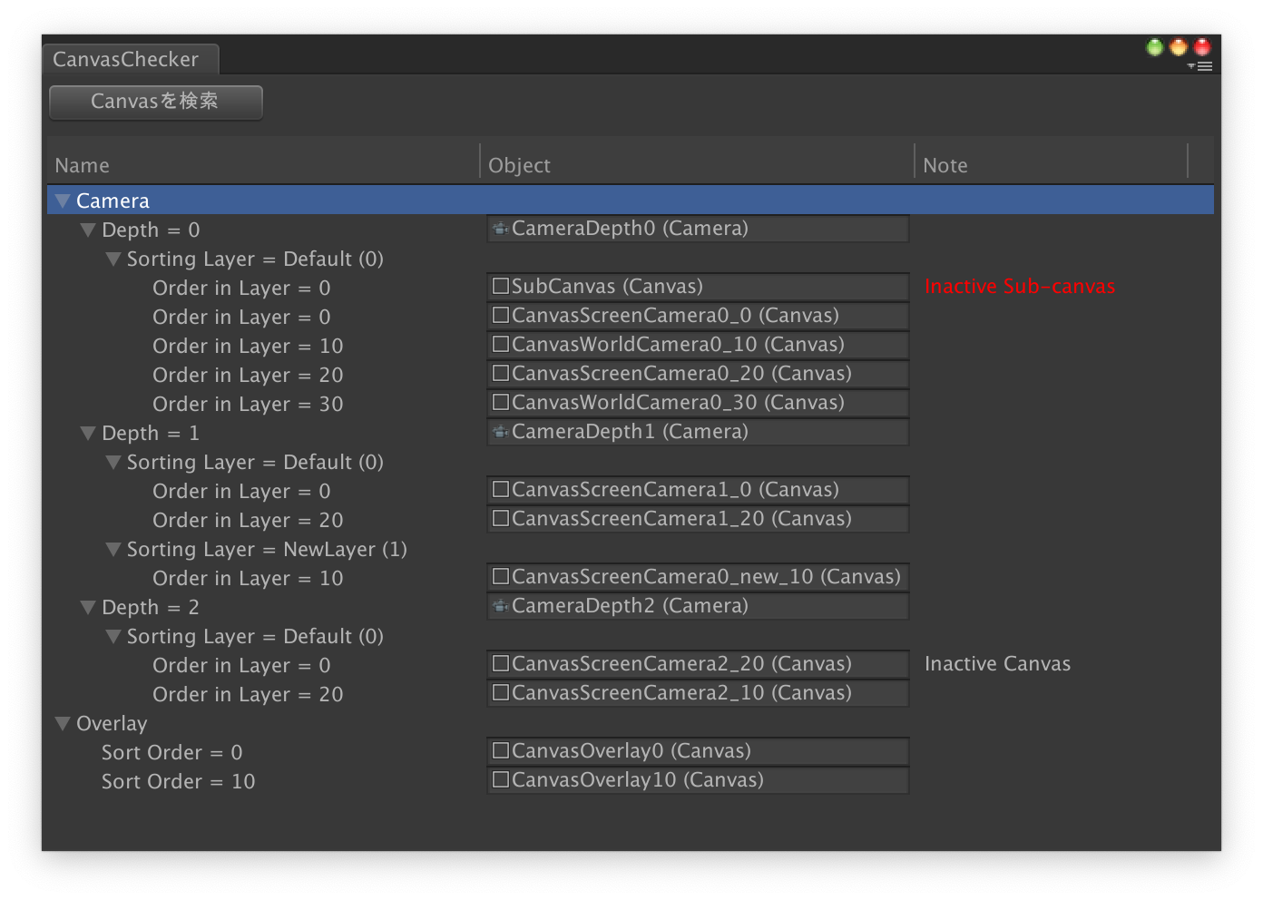This screenshot has height=900, width=1263.
Task: Collapse the Depth = 2 node
Action: 88,607
